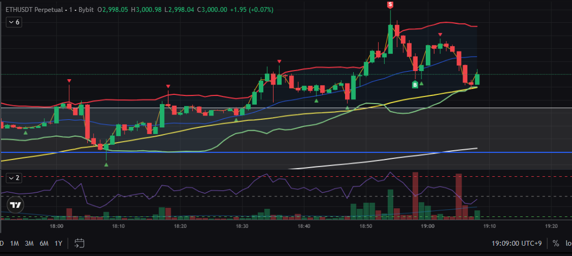This screenshot has height=256, width=572.
Task: Expand the lower pane's indicator legend showing 2
Action: pos(14,178)
